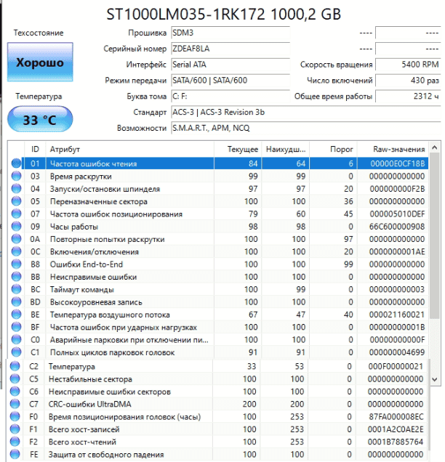Click the status circle beside Ошибки End-to-End
This screenshot has width=445, height=462.
point(17,264)
